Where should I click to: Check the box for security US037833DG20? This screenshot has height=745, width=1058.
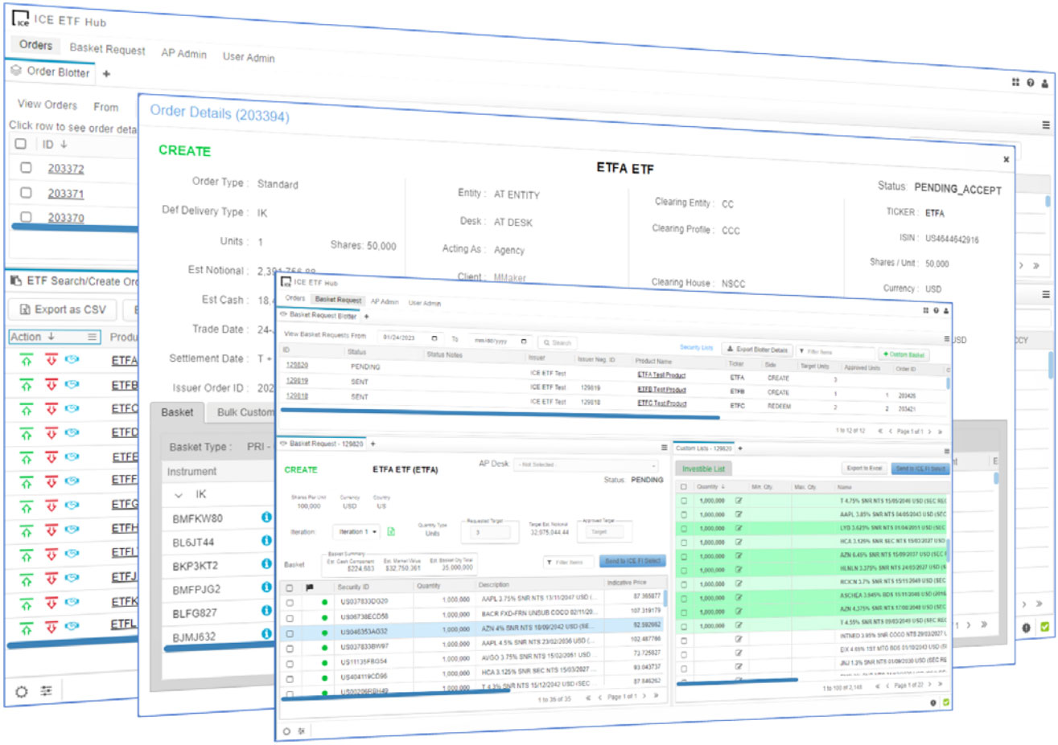290,601
